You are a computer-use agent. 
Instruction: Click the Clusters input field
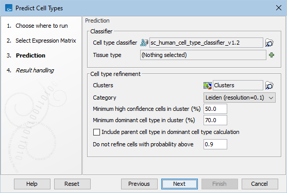click(x=238, y=85)
